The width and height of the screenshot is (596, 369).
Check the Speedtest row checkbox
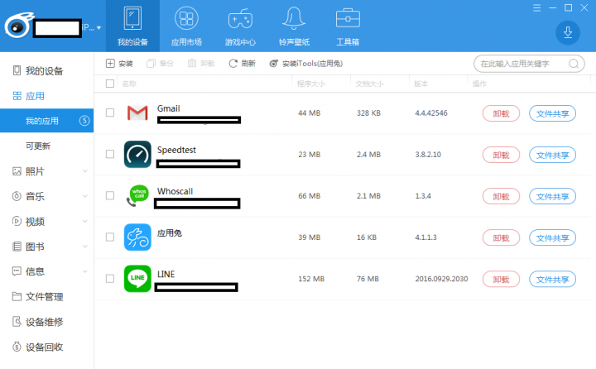click(x=110, y=154)
